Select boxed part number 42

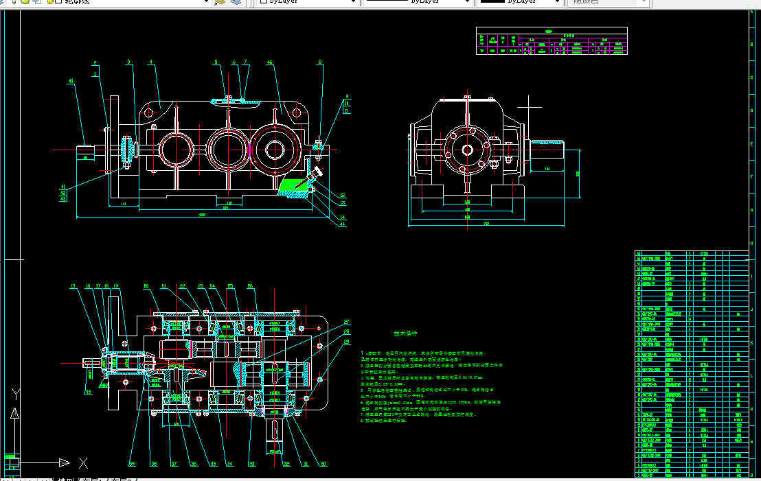(x=63, y=193)
